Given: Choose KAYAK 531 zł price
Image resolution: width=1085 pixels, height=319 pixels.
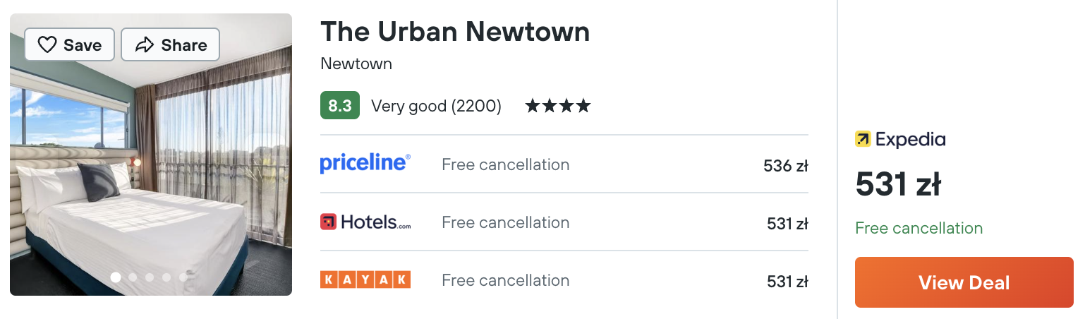Looking at the screenshot, I should [787, 282].
